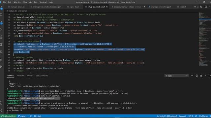Image resolution: width=211 pixels, height=118 pixels.
Task: Click the editor minimap overview
Action: [204, 39]
